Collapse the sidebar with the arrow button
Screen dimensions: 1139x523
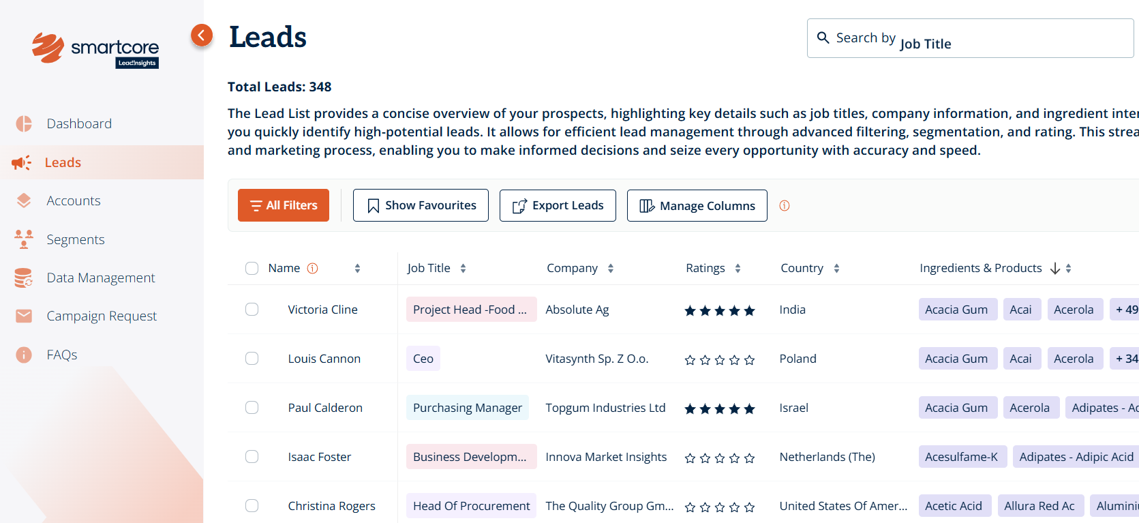(x=201, y=35)
